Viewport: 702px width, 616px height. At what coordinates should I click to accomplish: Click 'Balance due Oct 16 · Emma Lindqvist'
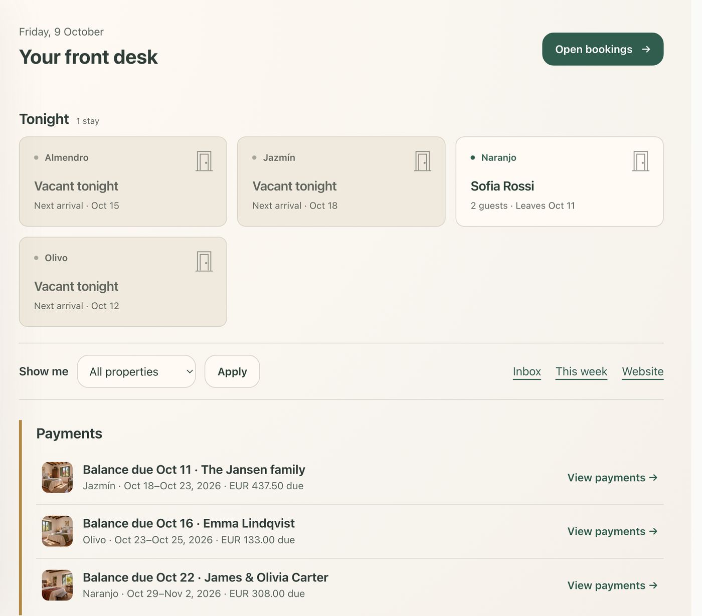[189, 523]
